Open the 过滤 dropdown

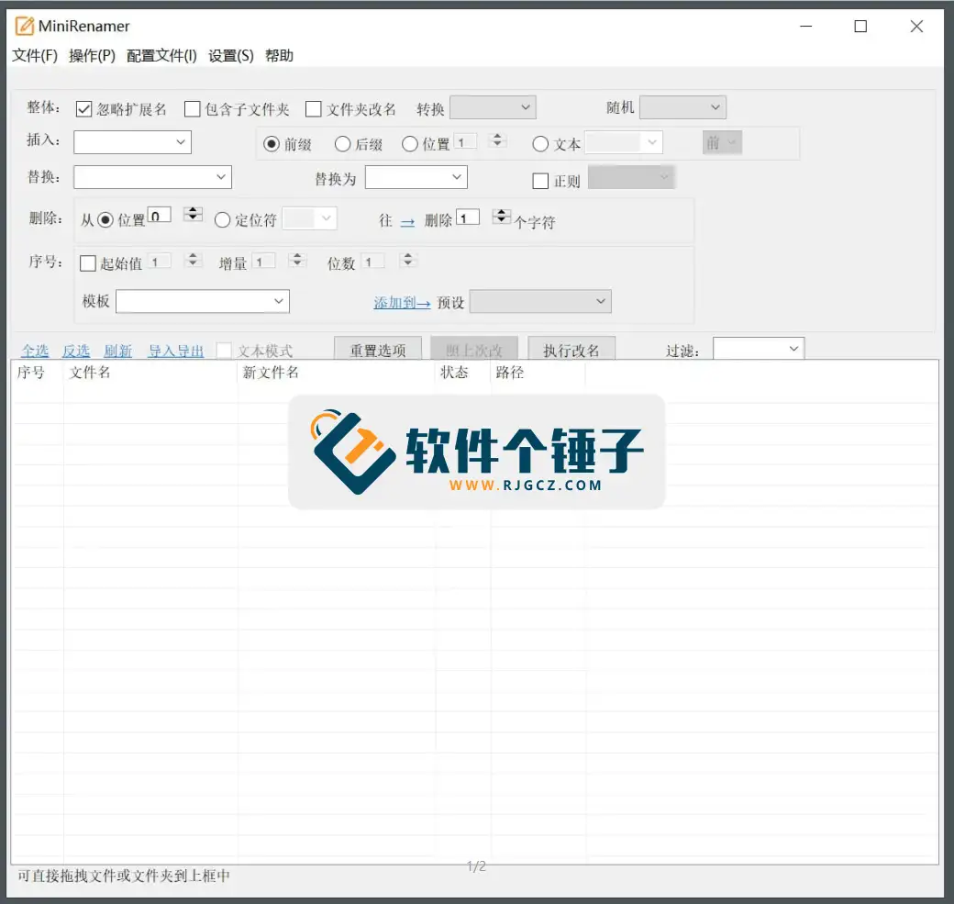point(759,349)
